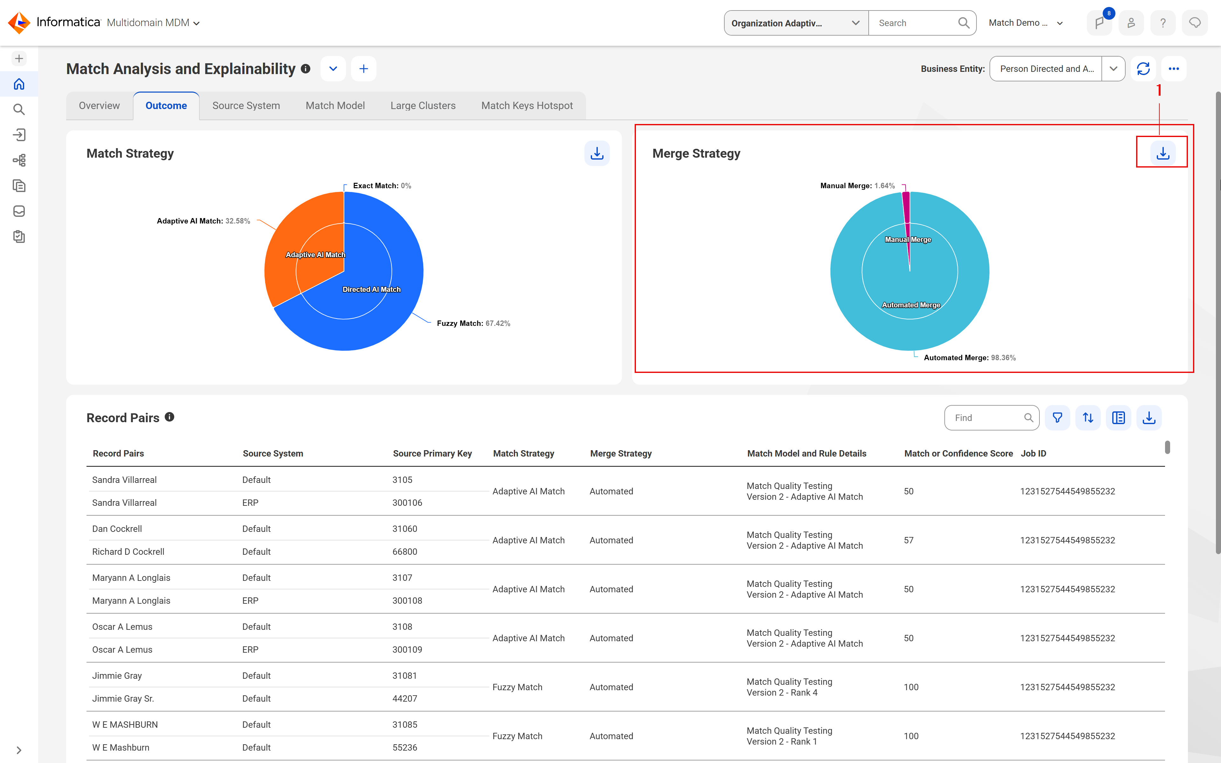Open the Match Demo org dropdown
1221x763 pixels.
tap(1026, 23)
